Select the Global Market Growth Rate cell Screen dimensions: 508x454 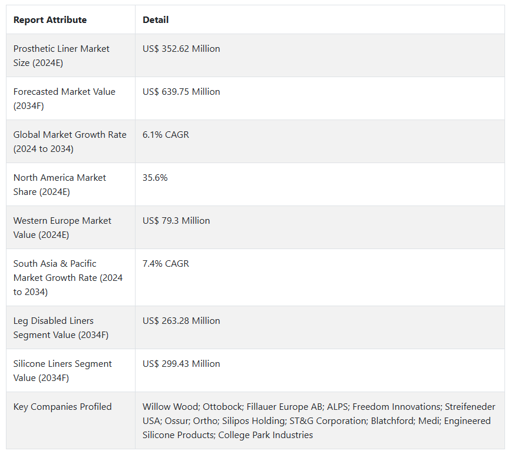pos(70,141)
